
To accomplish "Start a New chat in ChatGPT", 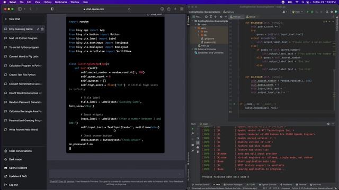I will click(x=24, y=19).
